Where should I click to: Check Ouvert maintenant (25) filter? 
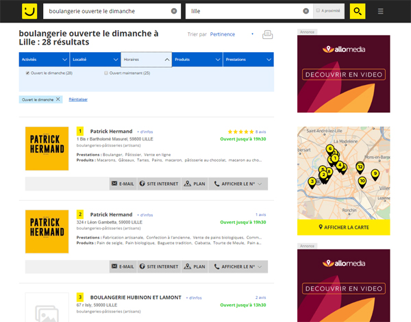coord(106,73)
